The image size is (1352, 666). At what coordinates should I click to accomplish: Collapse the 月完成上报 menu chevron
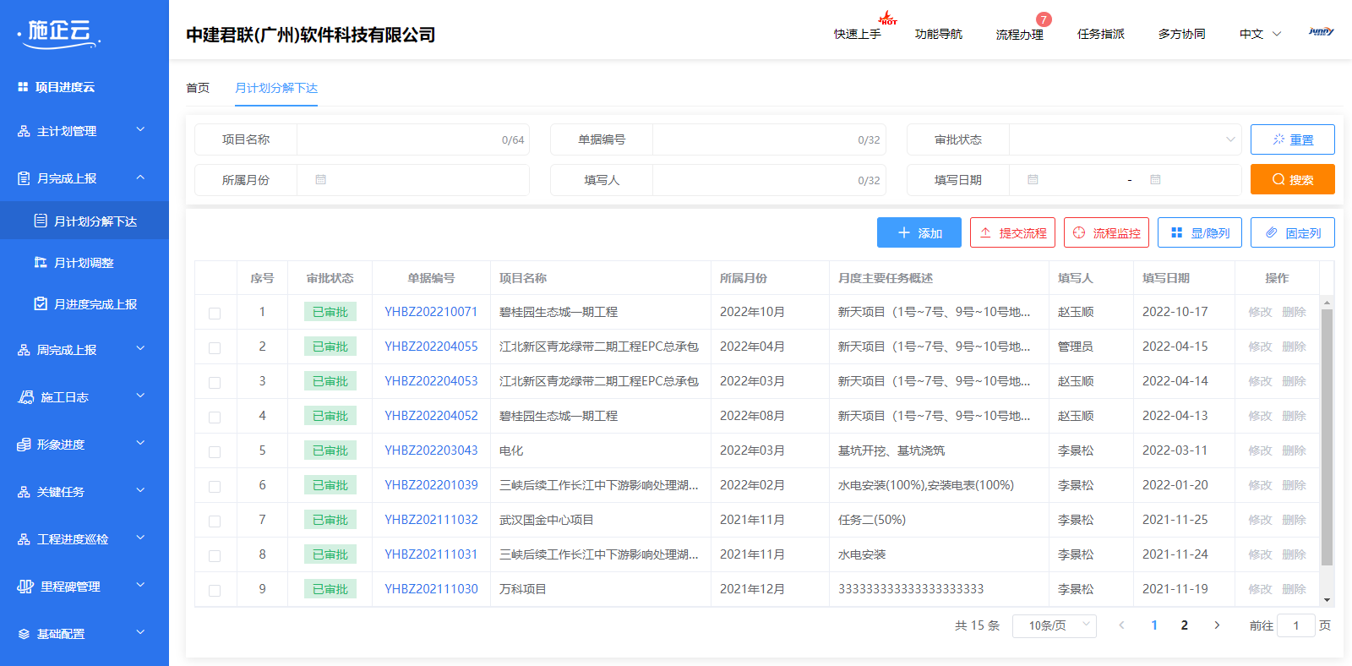[140, 177]
